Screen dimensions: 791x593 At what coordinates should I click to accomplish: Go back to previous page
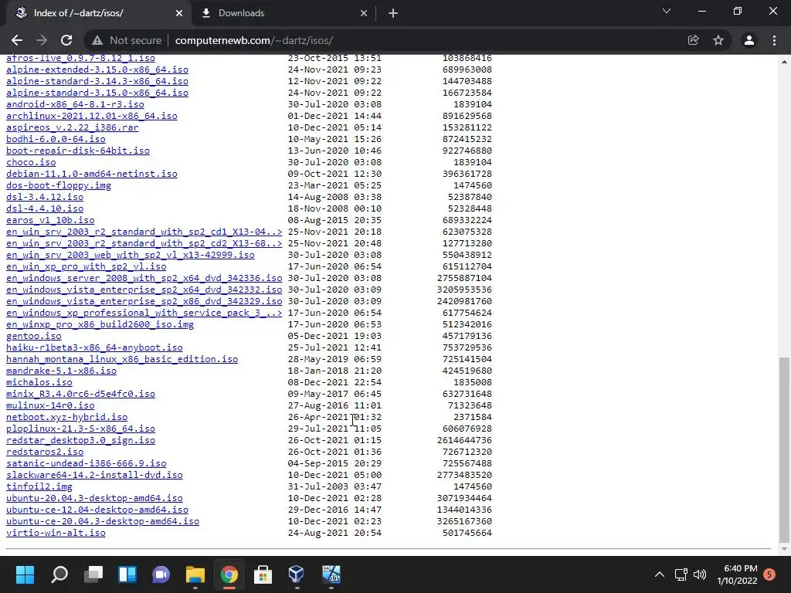pyautogui.click(x=17, y=40)
